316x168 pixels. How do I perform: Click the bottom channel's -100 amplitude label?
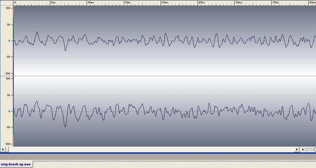click(7, 144)
